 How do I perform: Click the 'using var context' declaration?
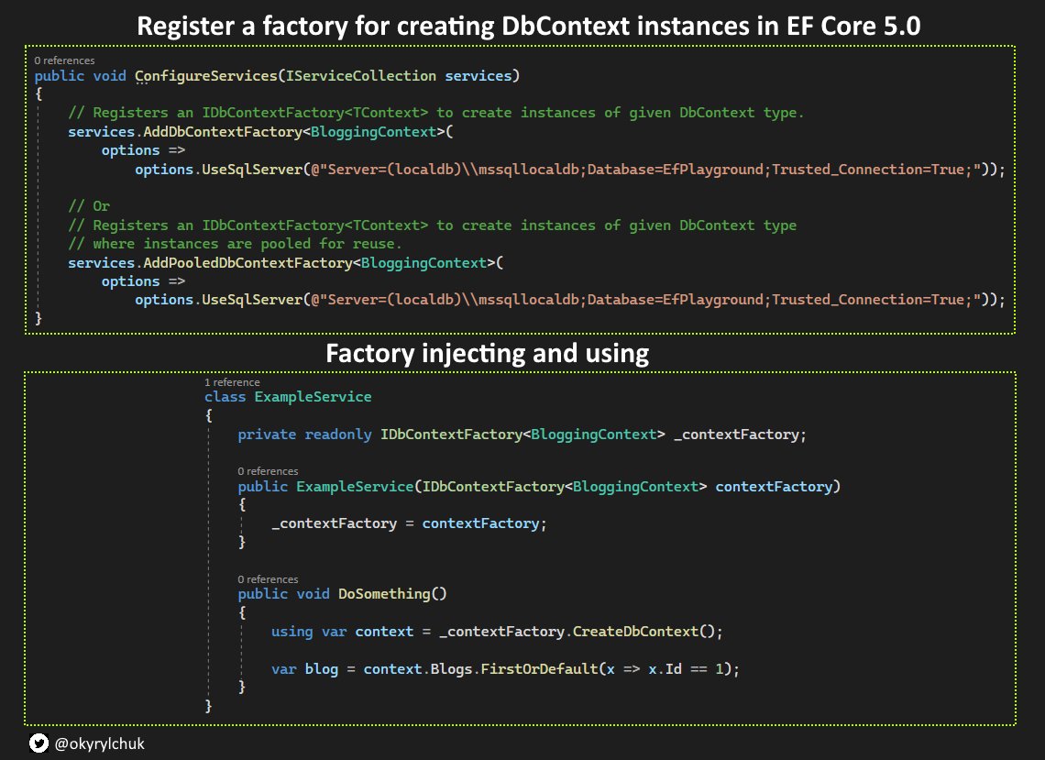(x=342, y=632)
